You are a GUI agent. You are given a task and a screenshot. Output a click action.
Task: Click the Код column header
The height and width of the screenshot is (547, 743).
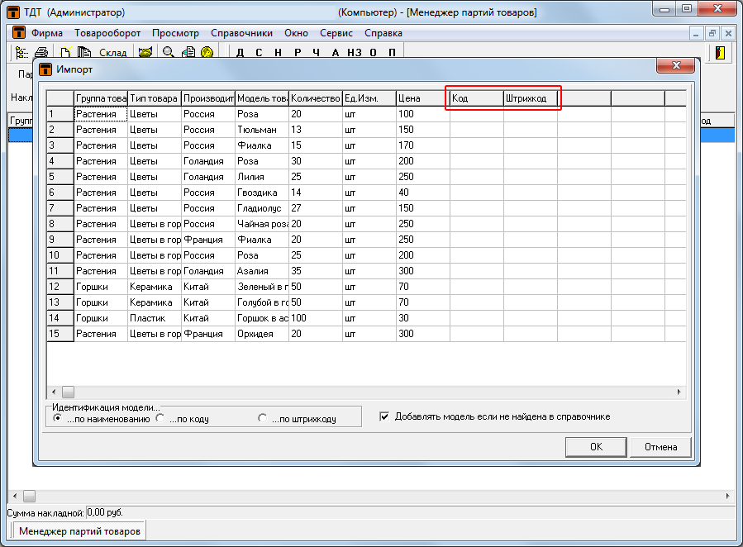tap(477, 98)
